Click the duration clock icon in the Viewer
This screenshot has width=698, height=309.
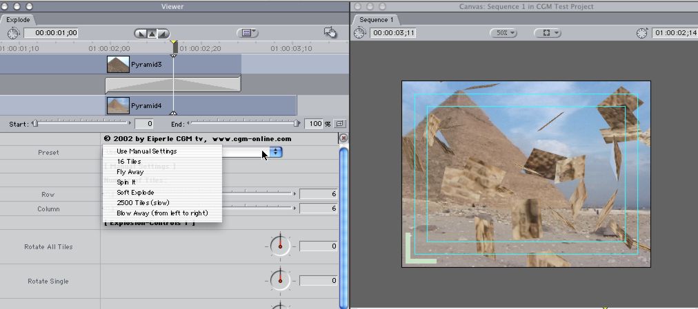click(x=14, y=32)
